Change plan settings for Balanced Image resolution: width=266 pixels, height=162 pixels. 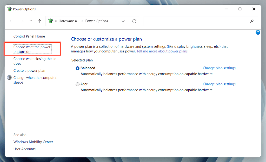[219, 68]
